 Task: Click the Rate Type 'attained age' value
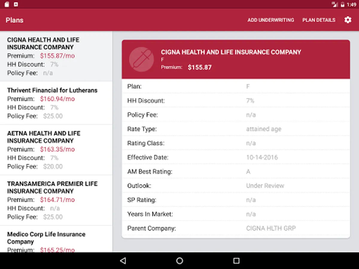264,129
